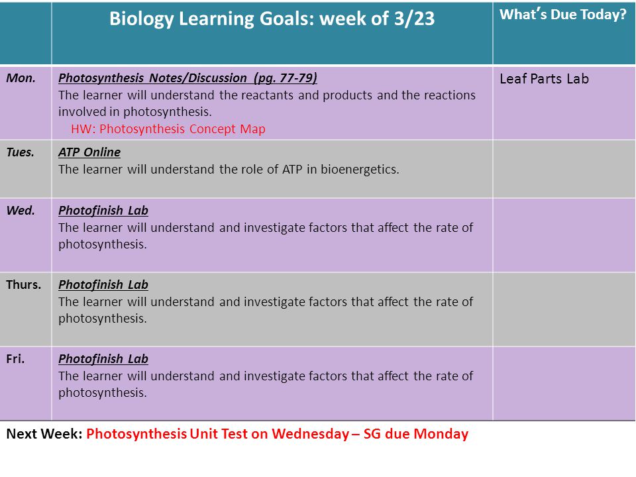
Task: Click the Next Week label
Action: point(44,434)
